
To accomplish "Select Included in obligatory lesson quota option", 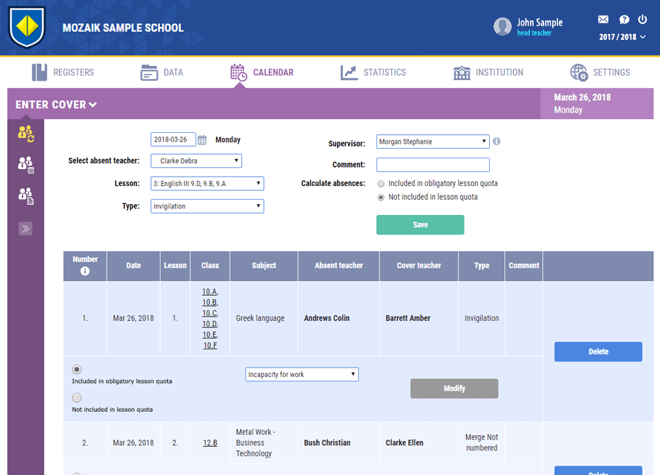I will pos(381,184).
